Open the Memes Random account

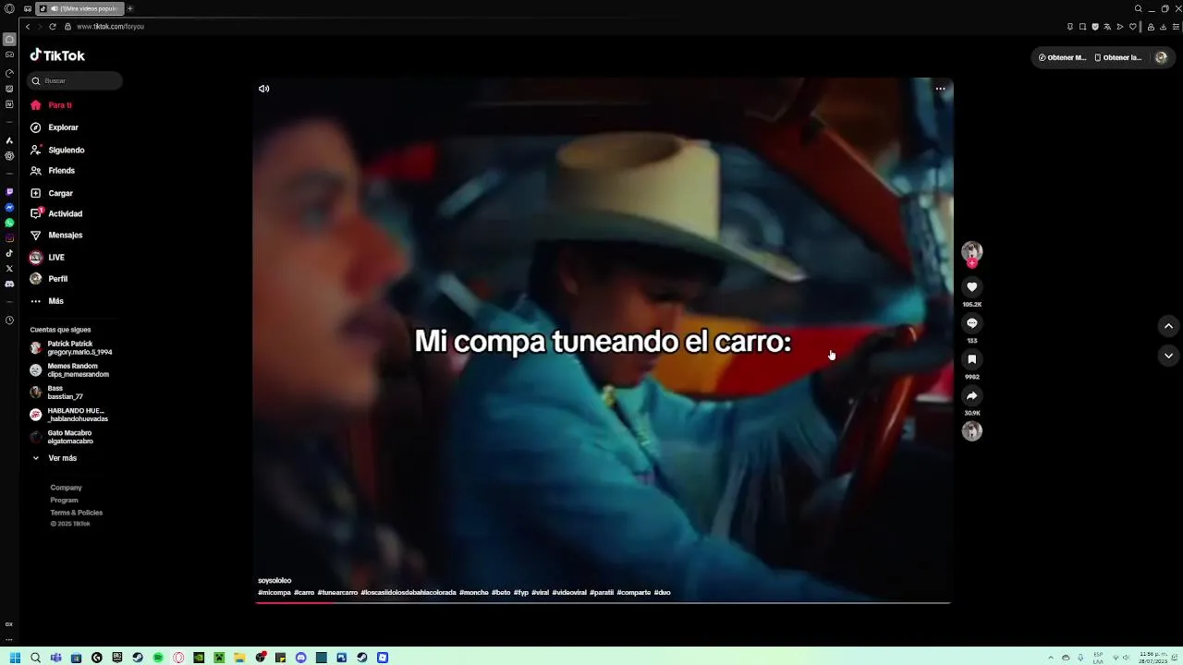pyautogui.click(x=69, y=370)
